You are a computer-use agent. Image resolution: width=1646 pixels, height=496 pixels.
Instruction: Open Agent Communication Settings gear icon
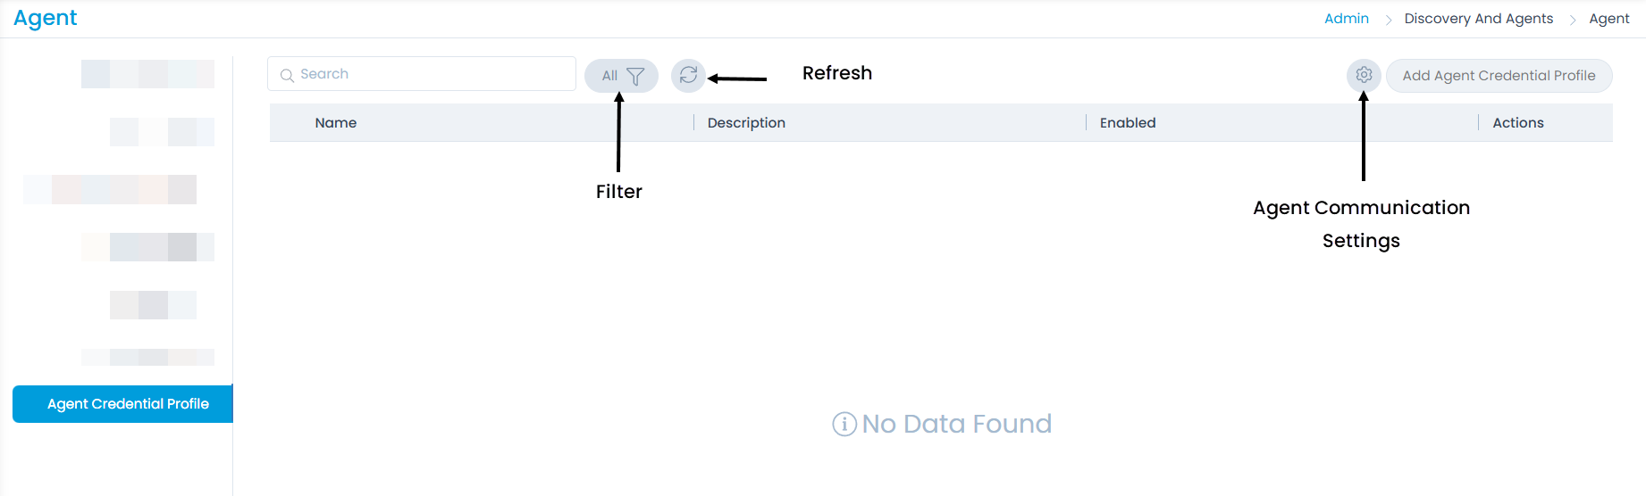1364,75
